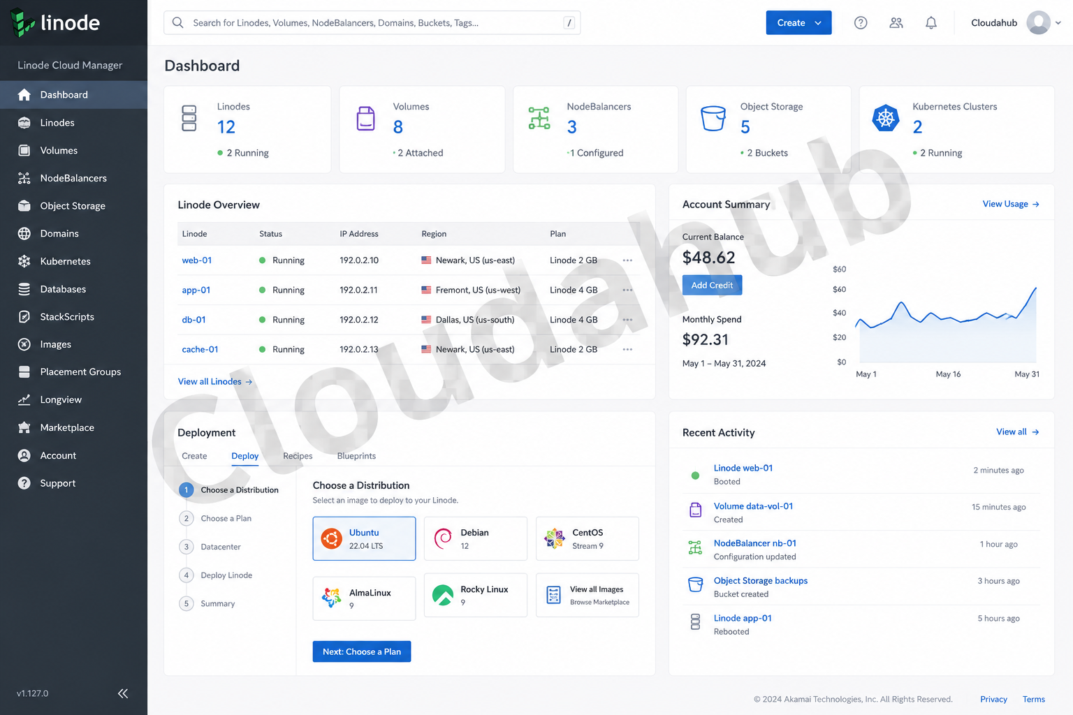Screen dimensions: 1073x715
Task: Select step 5 Summary
Action: click(x=207, y=604)
